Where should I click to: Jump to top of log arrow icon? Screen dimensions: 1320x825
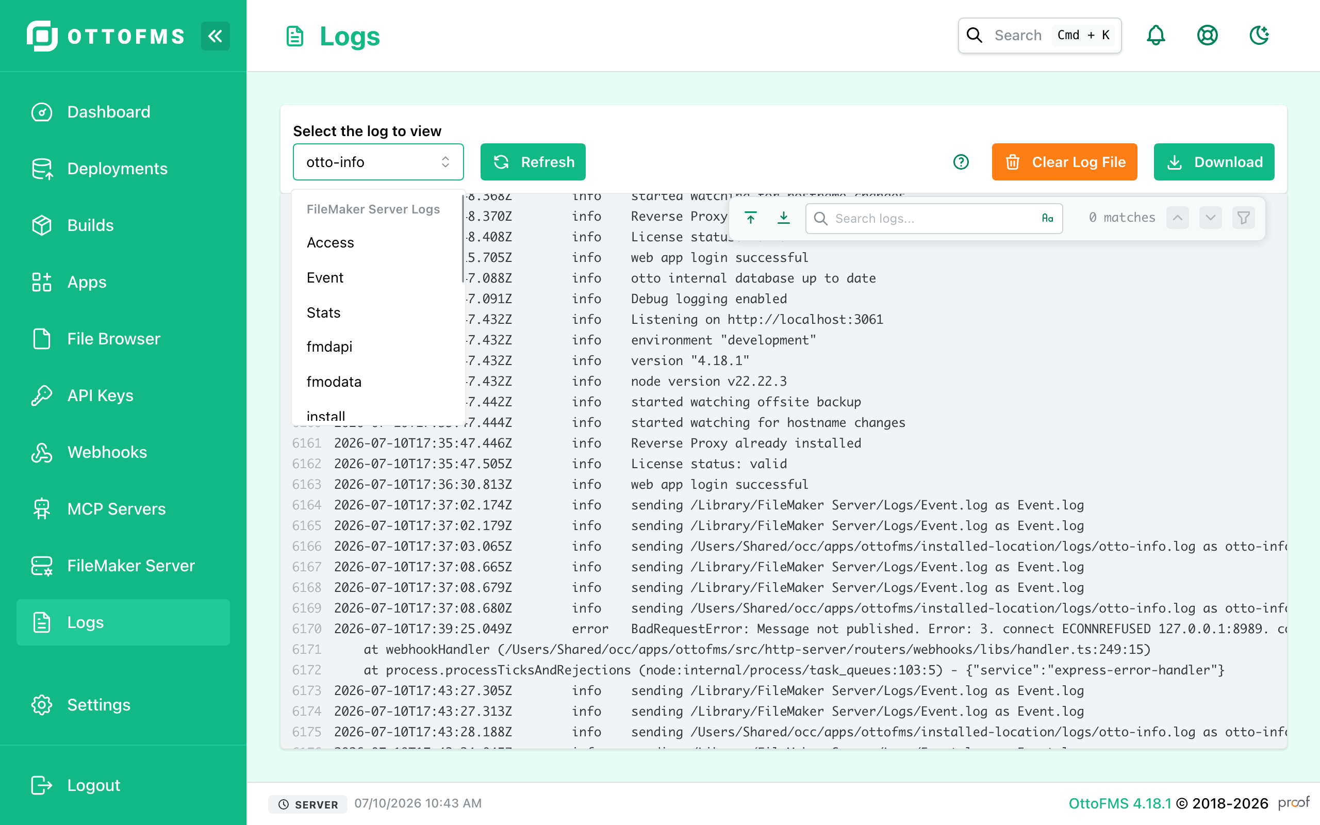pyautogui.click(x=751, y=218)
